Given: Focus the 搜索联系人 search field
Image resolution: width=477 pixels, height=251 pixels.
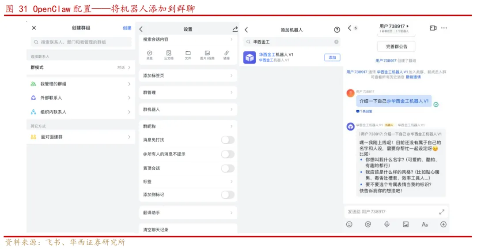Looking at the screenshot, I should point(81,42).
